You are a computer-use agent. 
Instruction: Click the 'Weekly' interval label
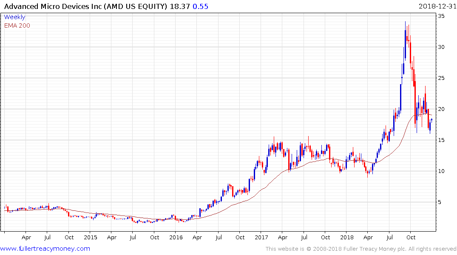coord(14,17)
